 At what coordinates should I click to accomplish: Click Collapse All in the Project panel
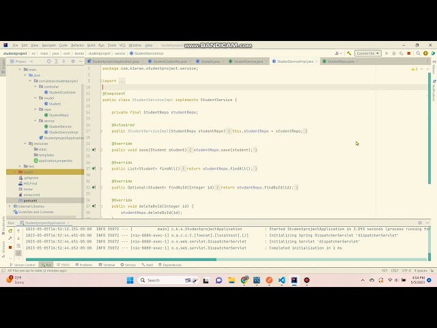pyautogui.click(x=64, y=61)
